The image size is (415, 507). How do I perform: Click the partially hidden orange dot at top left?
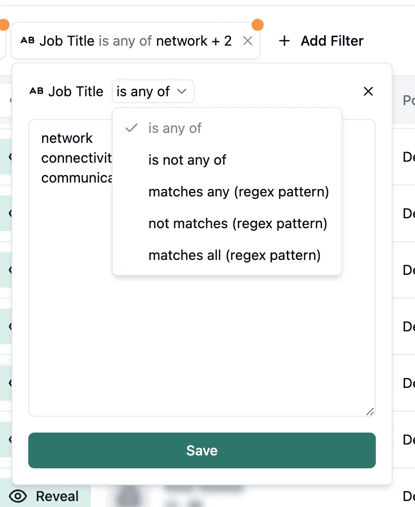3,24
